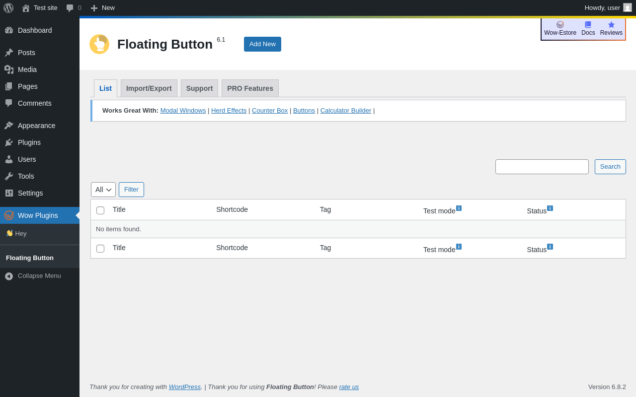Click the Comments bubble icon in sidebar
Viewport: 636px width, 397px height.
[x=9, y=103]
